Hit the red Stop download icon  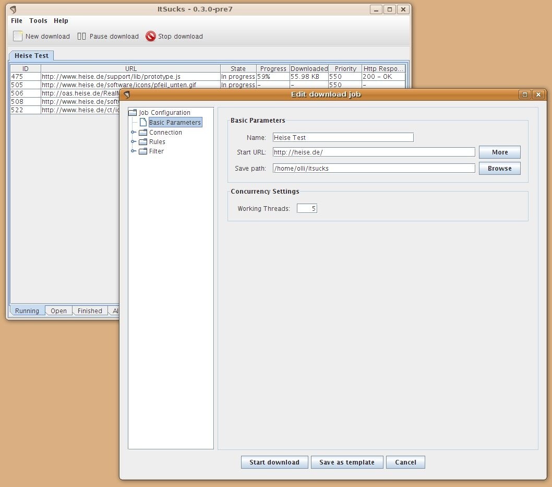151,36
